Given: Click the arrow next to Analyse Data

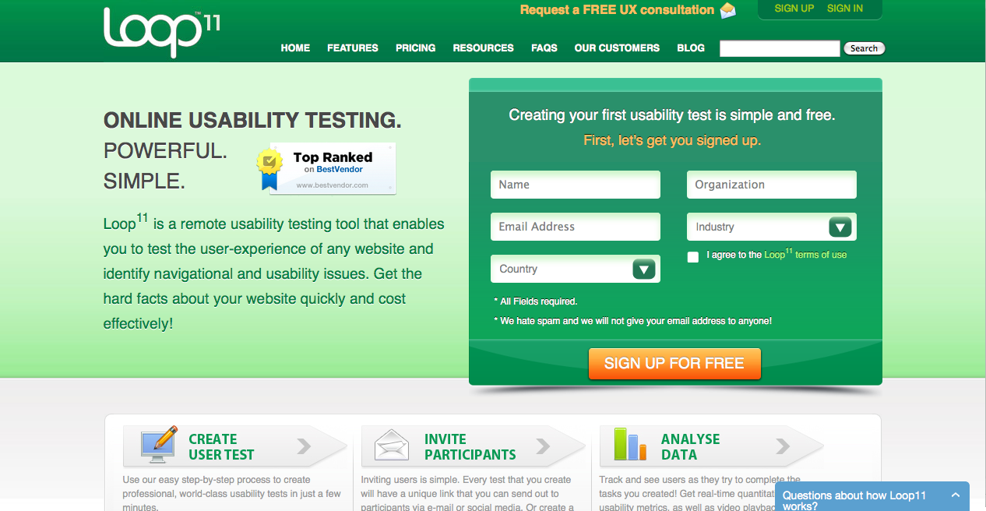Looking at the screenshot, I should click(x=781, y=446).
